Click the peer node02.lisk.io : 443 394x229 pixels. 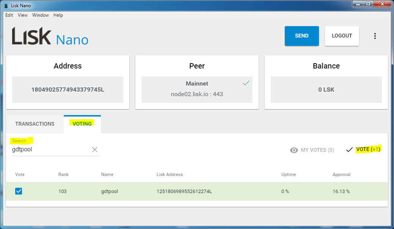197,94
